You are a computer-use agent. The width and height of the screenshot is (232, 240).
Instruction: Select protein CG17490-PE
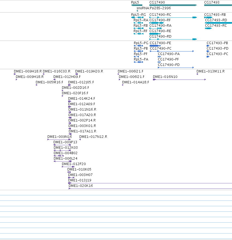[x=155, y=46]
